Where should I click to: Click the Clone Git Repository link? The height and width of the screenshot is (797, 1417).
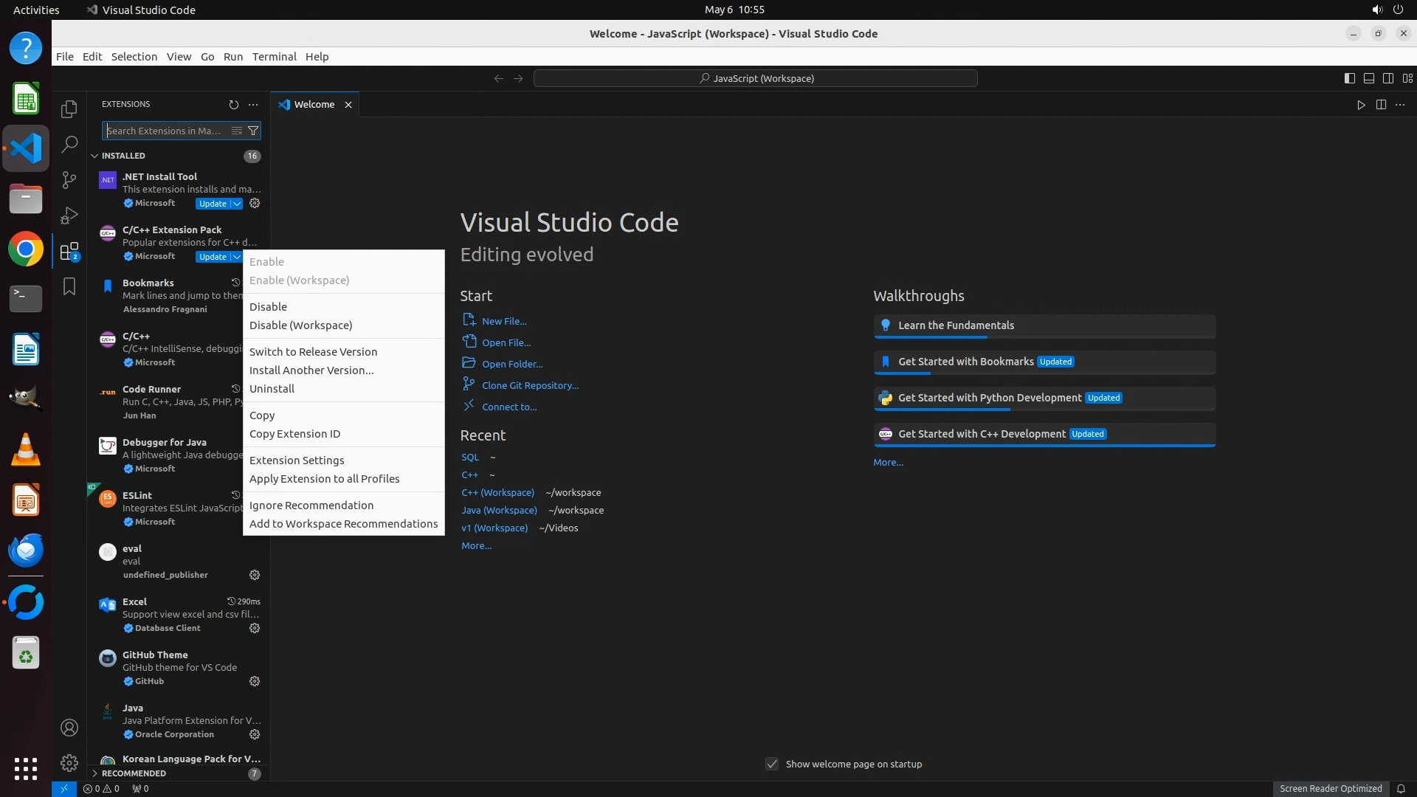point(530,385)
